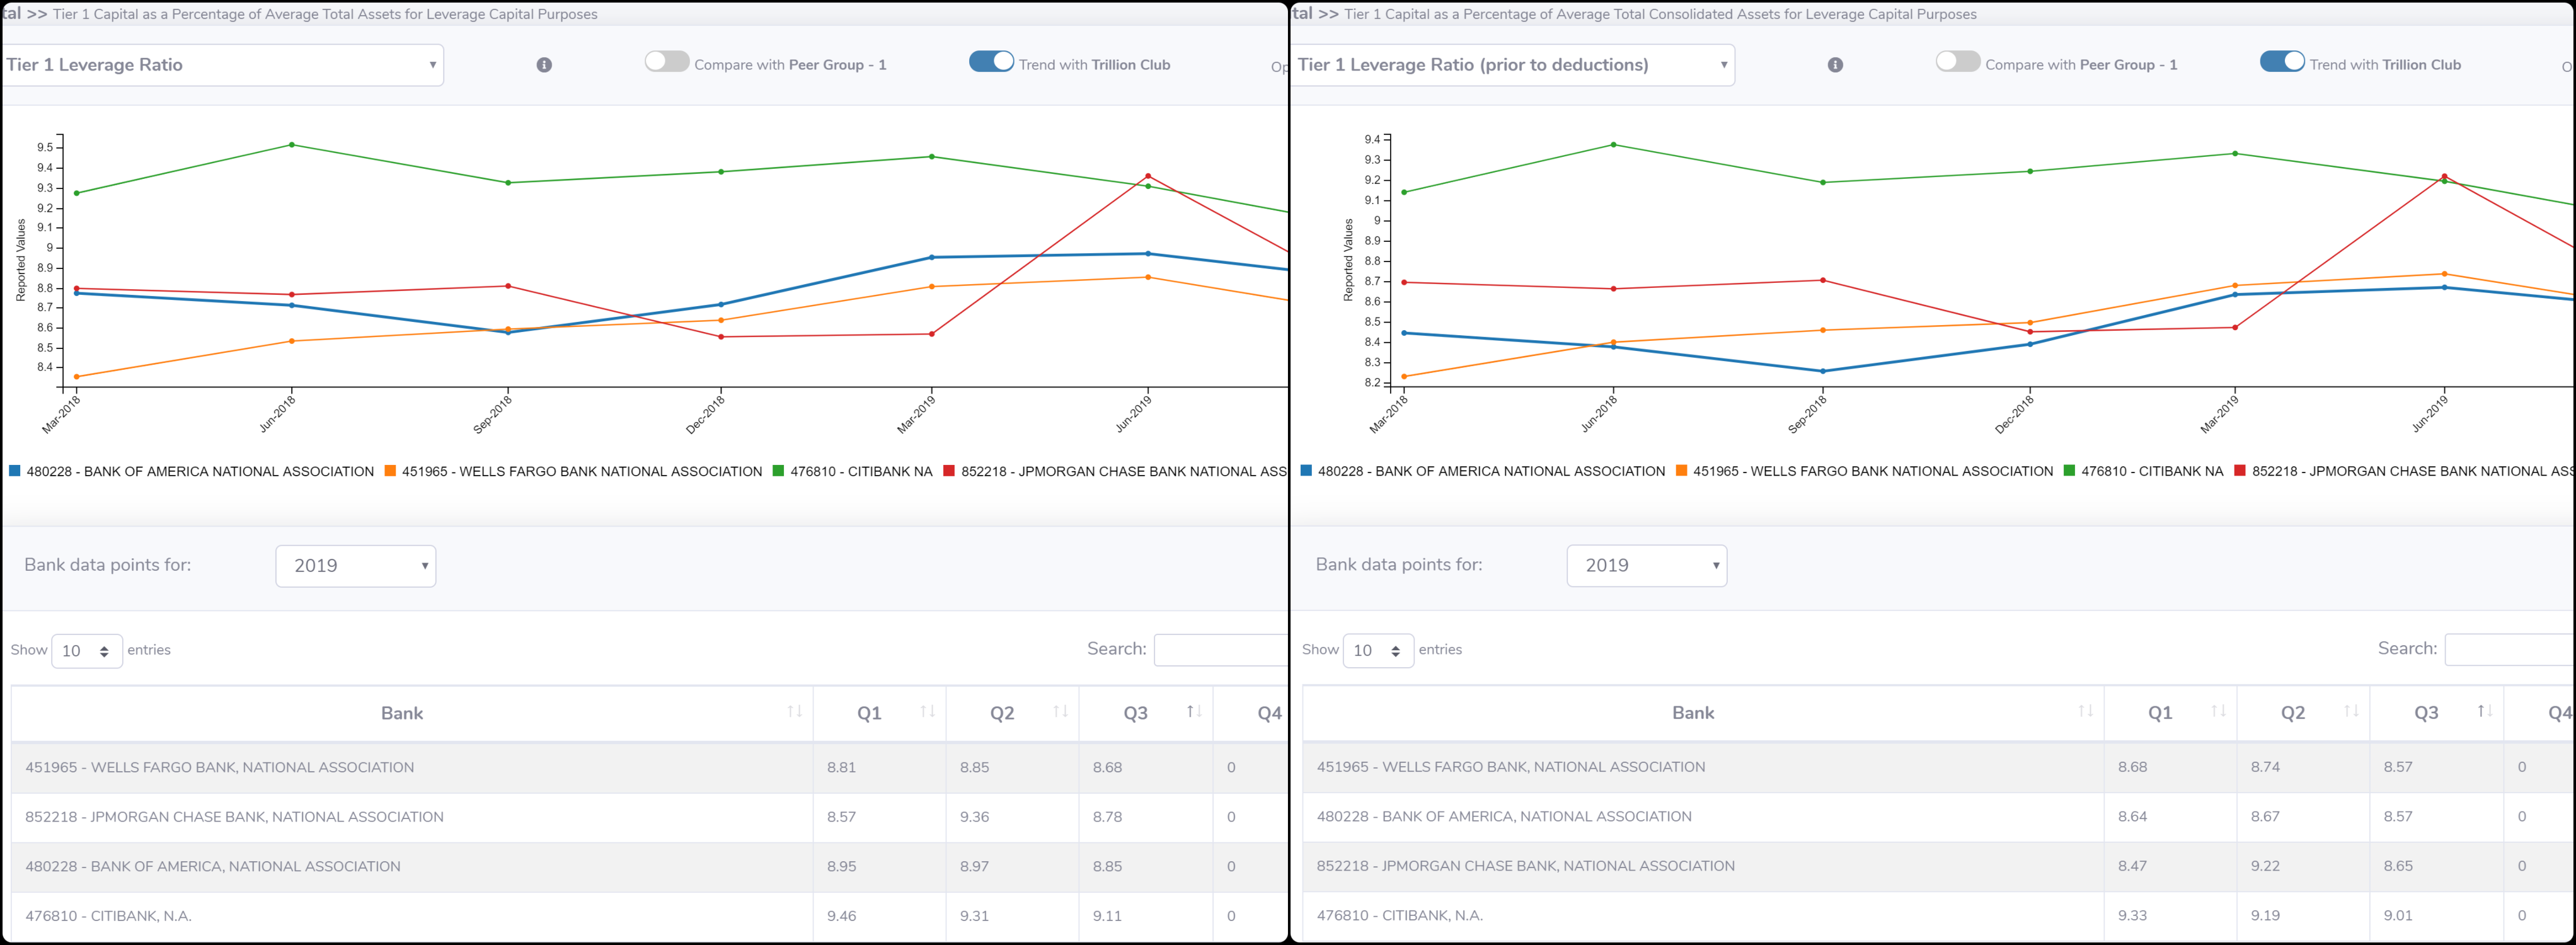This screenshot has height=945, width=2576.
Task: Select Citibank N.A. row in right table
Action: [1939, 917]
